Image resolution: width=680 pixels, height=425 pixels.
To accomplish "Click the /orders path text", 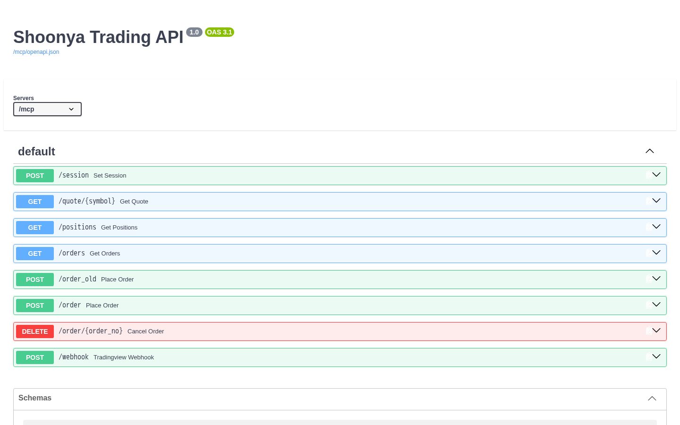I will point(72,253).
